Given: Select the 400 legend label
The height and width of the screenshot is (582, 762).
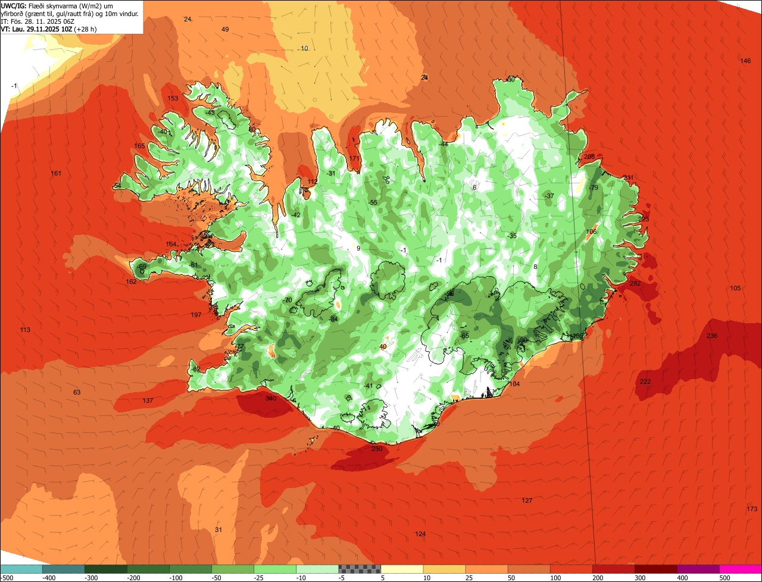Looking at the screenshot, I should coord(682,577).
